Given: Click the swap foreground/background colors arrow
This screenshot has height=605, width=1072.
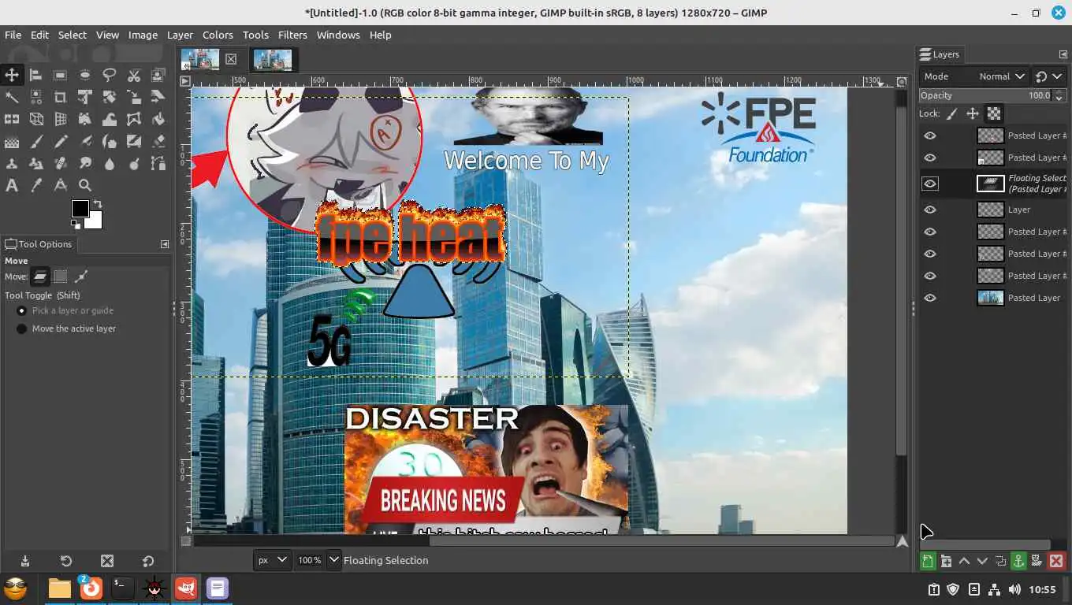Looking at the screenshot, I should point(98,204).
